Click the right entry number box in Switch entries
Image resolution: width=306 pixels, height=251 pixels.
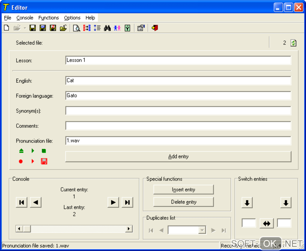click(284, 223)
